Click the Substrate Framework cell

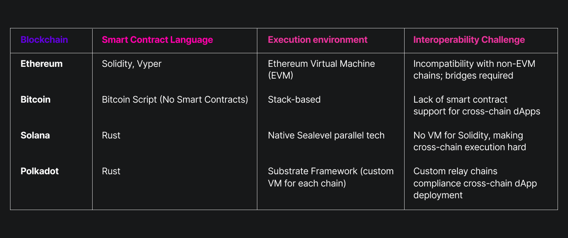click(330, 177)
